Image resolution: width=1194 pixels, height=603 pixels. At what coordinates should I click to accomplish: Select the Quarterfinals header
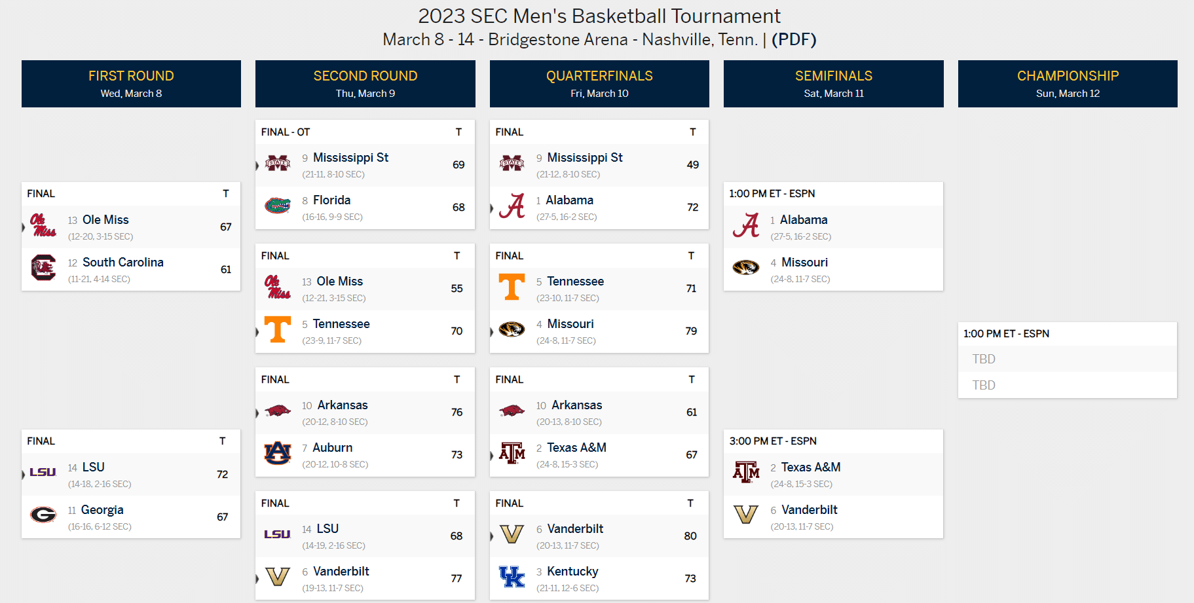(x=599, y=84)
